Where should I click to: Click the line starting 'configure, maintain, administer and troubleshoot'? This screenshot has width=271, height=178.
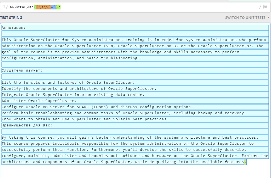tap(135, 156)
